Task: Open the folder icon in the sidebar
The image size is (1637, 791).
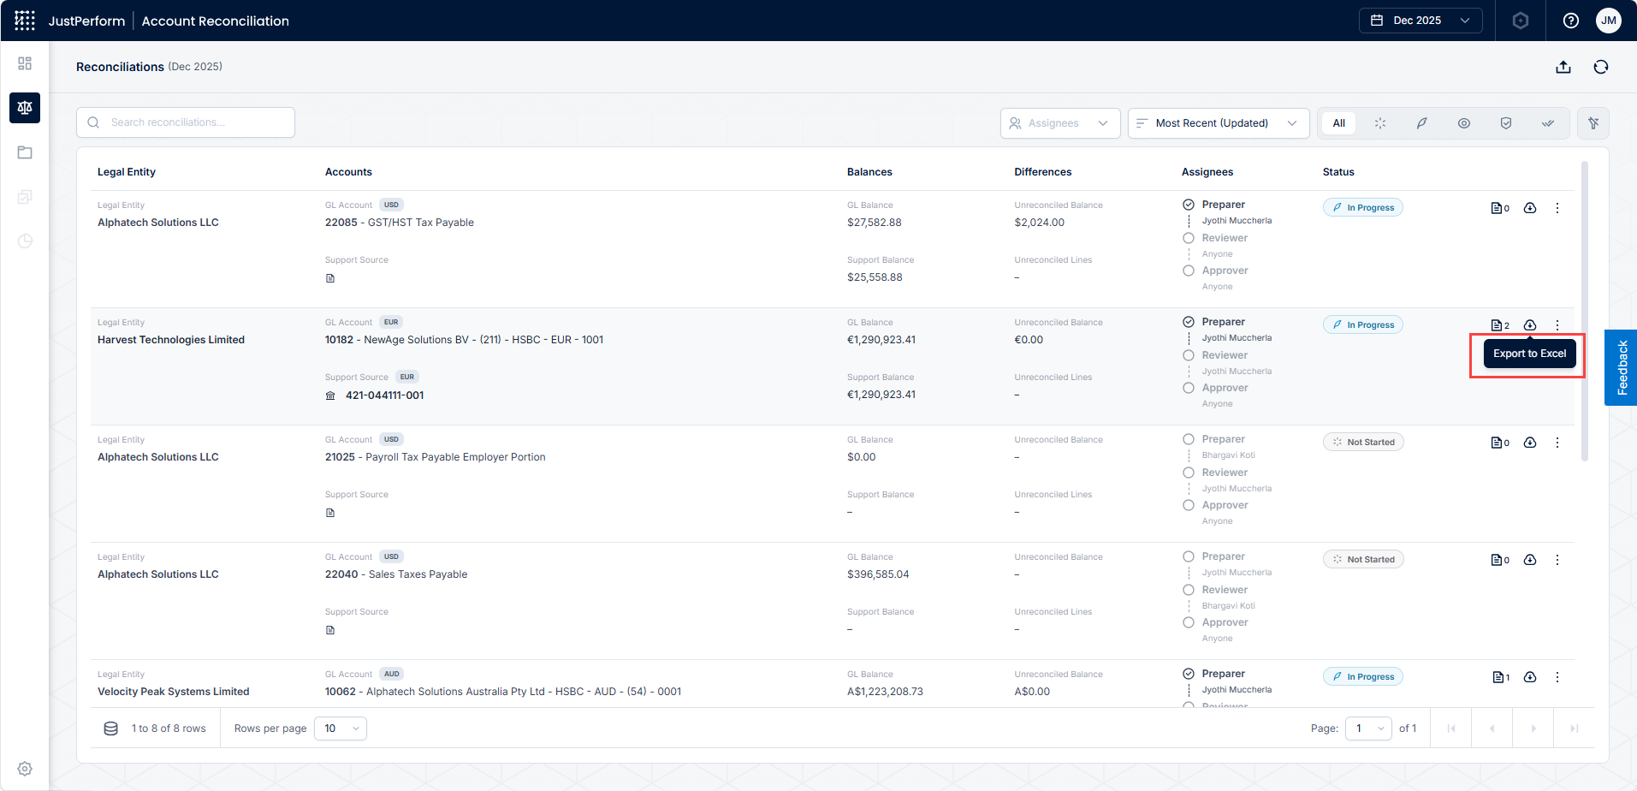Action: 25,152
